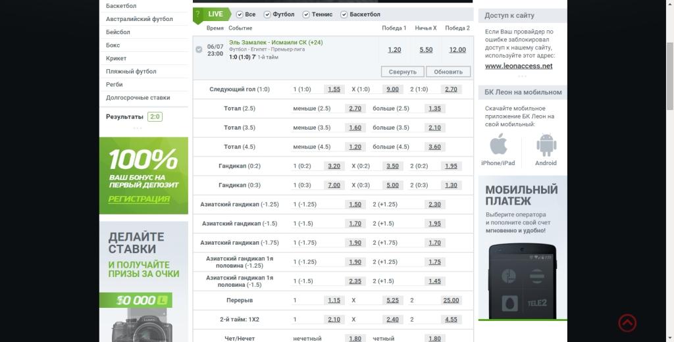Select Тотал больше (3.5) odds 2.10

(434, 128)
